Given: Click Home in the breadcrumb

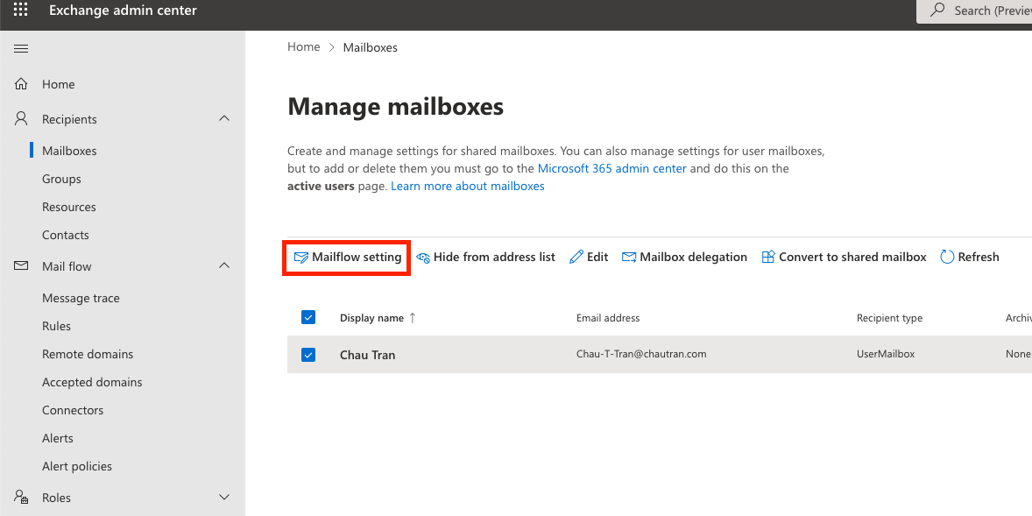Looking at the screenshot, I should pos(303,46).
